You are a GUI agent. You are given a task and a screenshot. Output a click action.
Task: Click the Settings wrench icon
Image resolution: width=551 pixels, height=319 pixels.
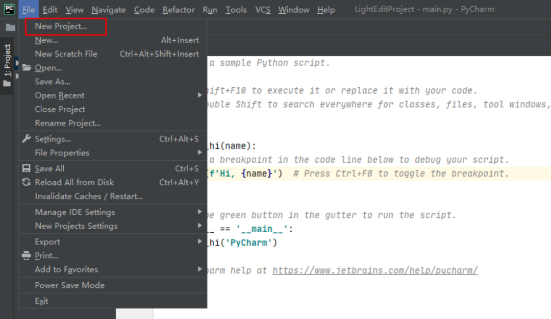point(27,138)
